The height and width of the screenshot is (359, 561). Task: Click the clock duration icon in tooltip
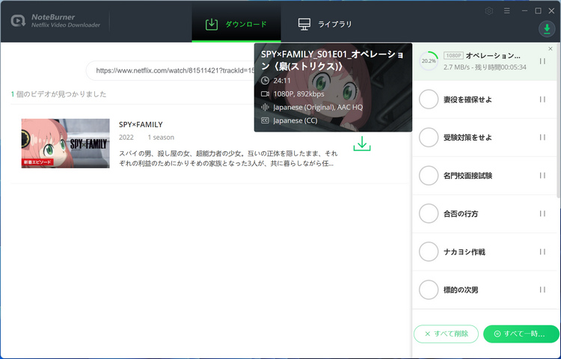point(265,81)
